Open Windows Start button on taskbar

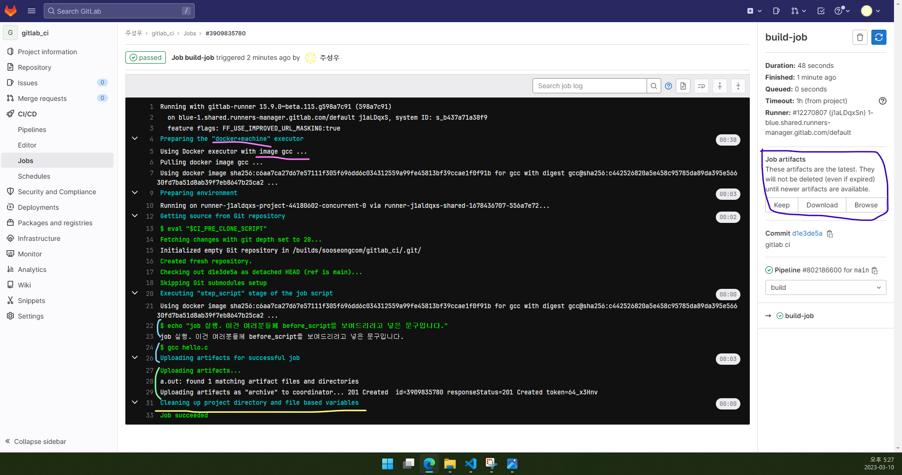[387, 464]
